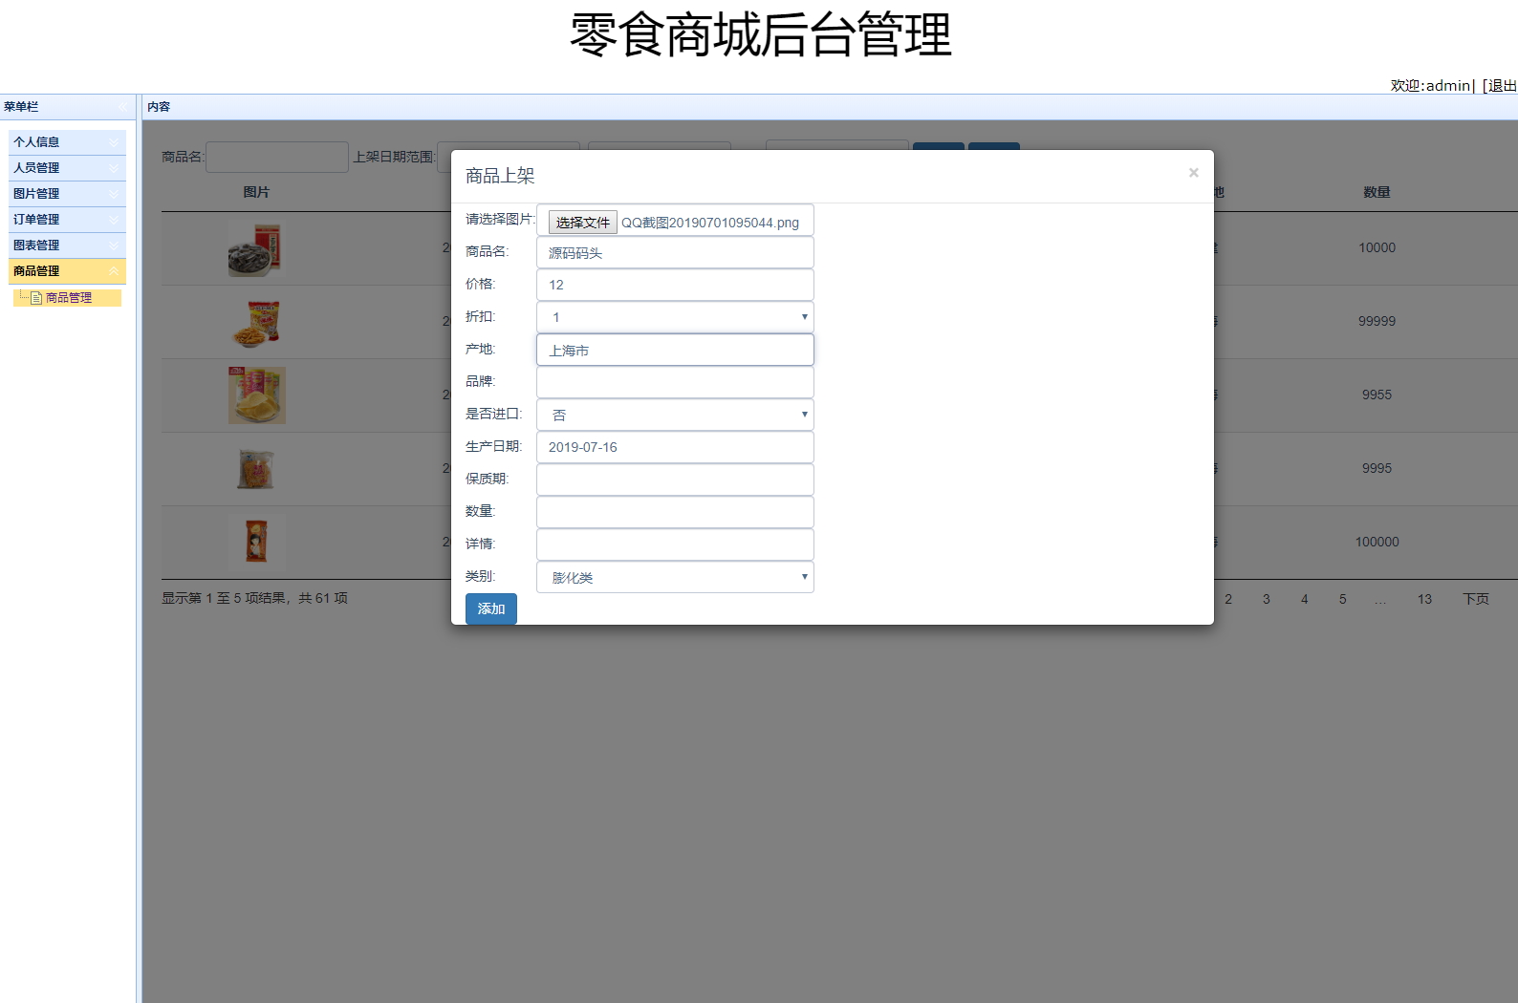Click the empty 详情 input field
The width and height of the screenshot is (1518, 1003).
pyautogui.click(x=675, y=544)
